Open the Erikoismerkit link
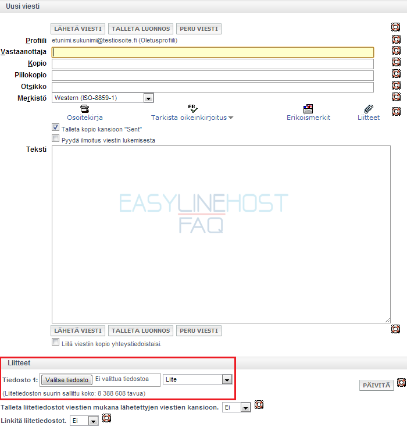 pos(309,118)
